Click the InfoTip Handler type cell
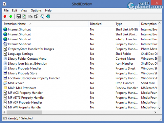This screenshot has width=164, height=123. coord(126,39)
